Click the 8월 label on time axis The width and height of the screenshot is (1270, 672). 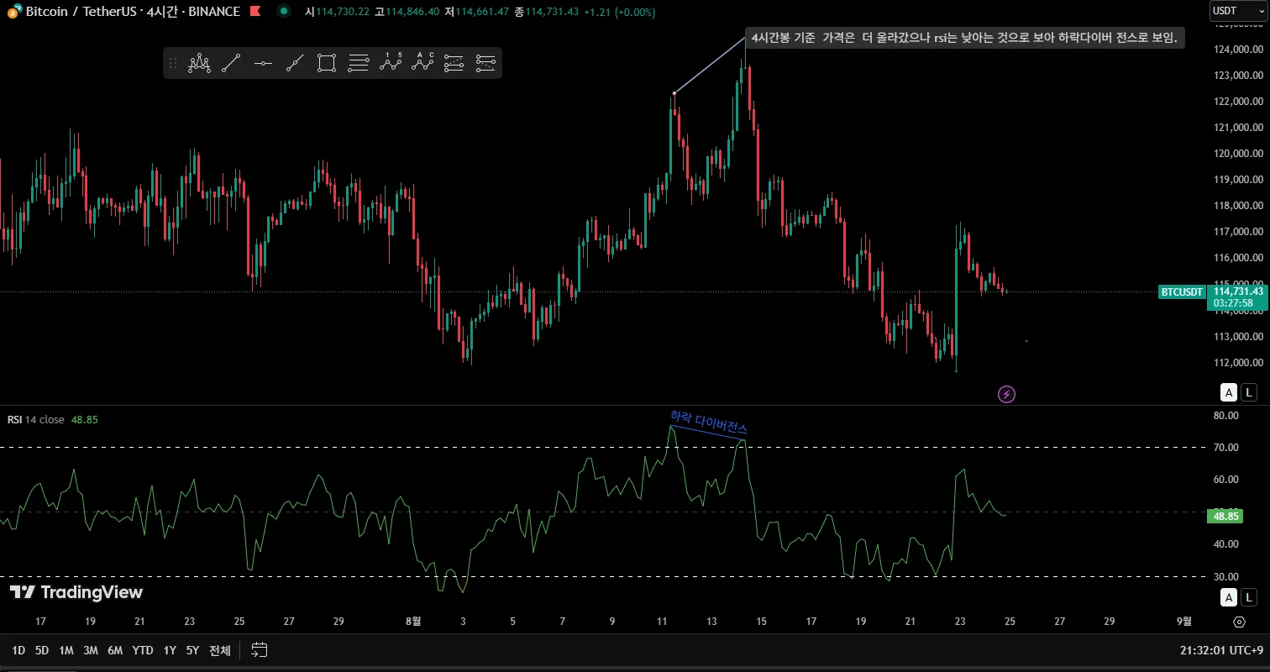click(412, 622)
